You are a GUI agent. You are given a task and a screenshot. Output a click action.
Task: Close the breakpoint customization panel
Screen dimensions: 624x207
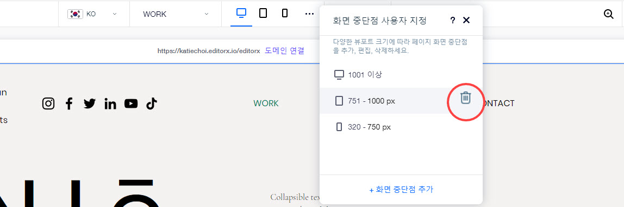tap(466, 20)
